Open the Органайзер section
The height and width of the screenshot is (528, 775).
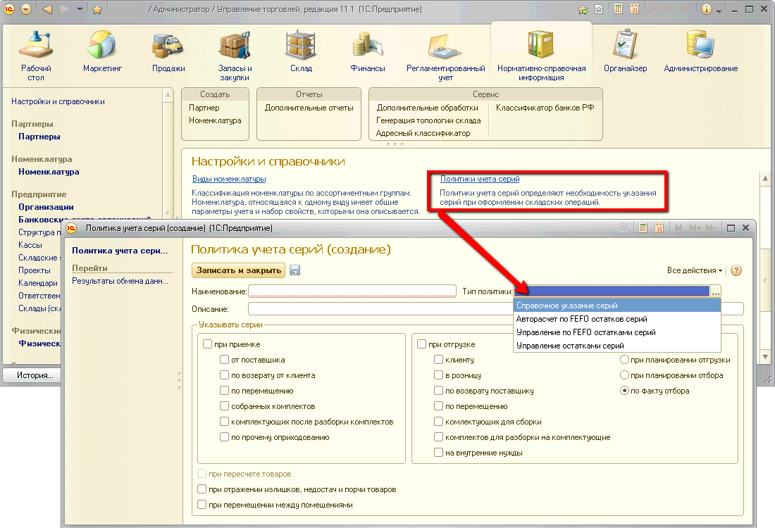tap(625, 51)
